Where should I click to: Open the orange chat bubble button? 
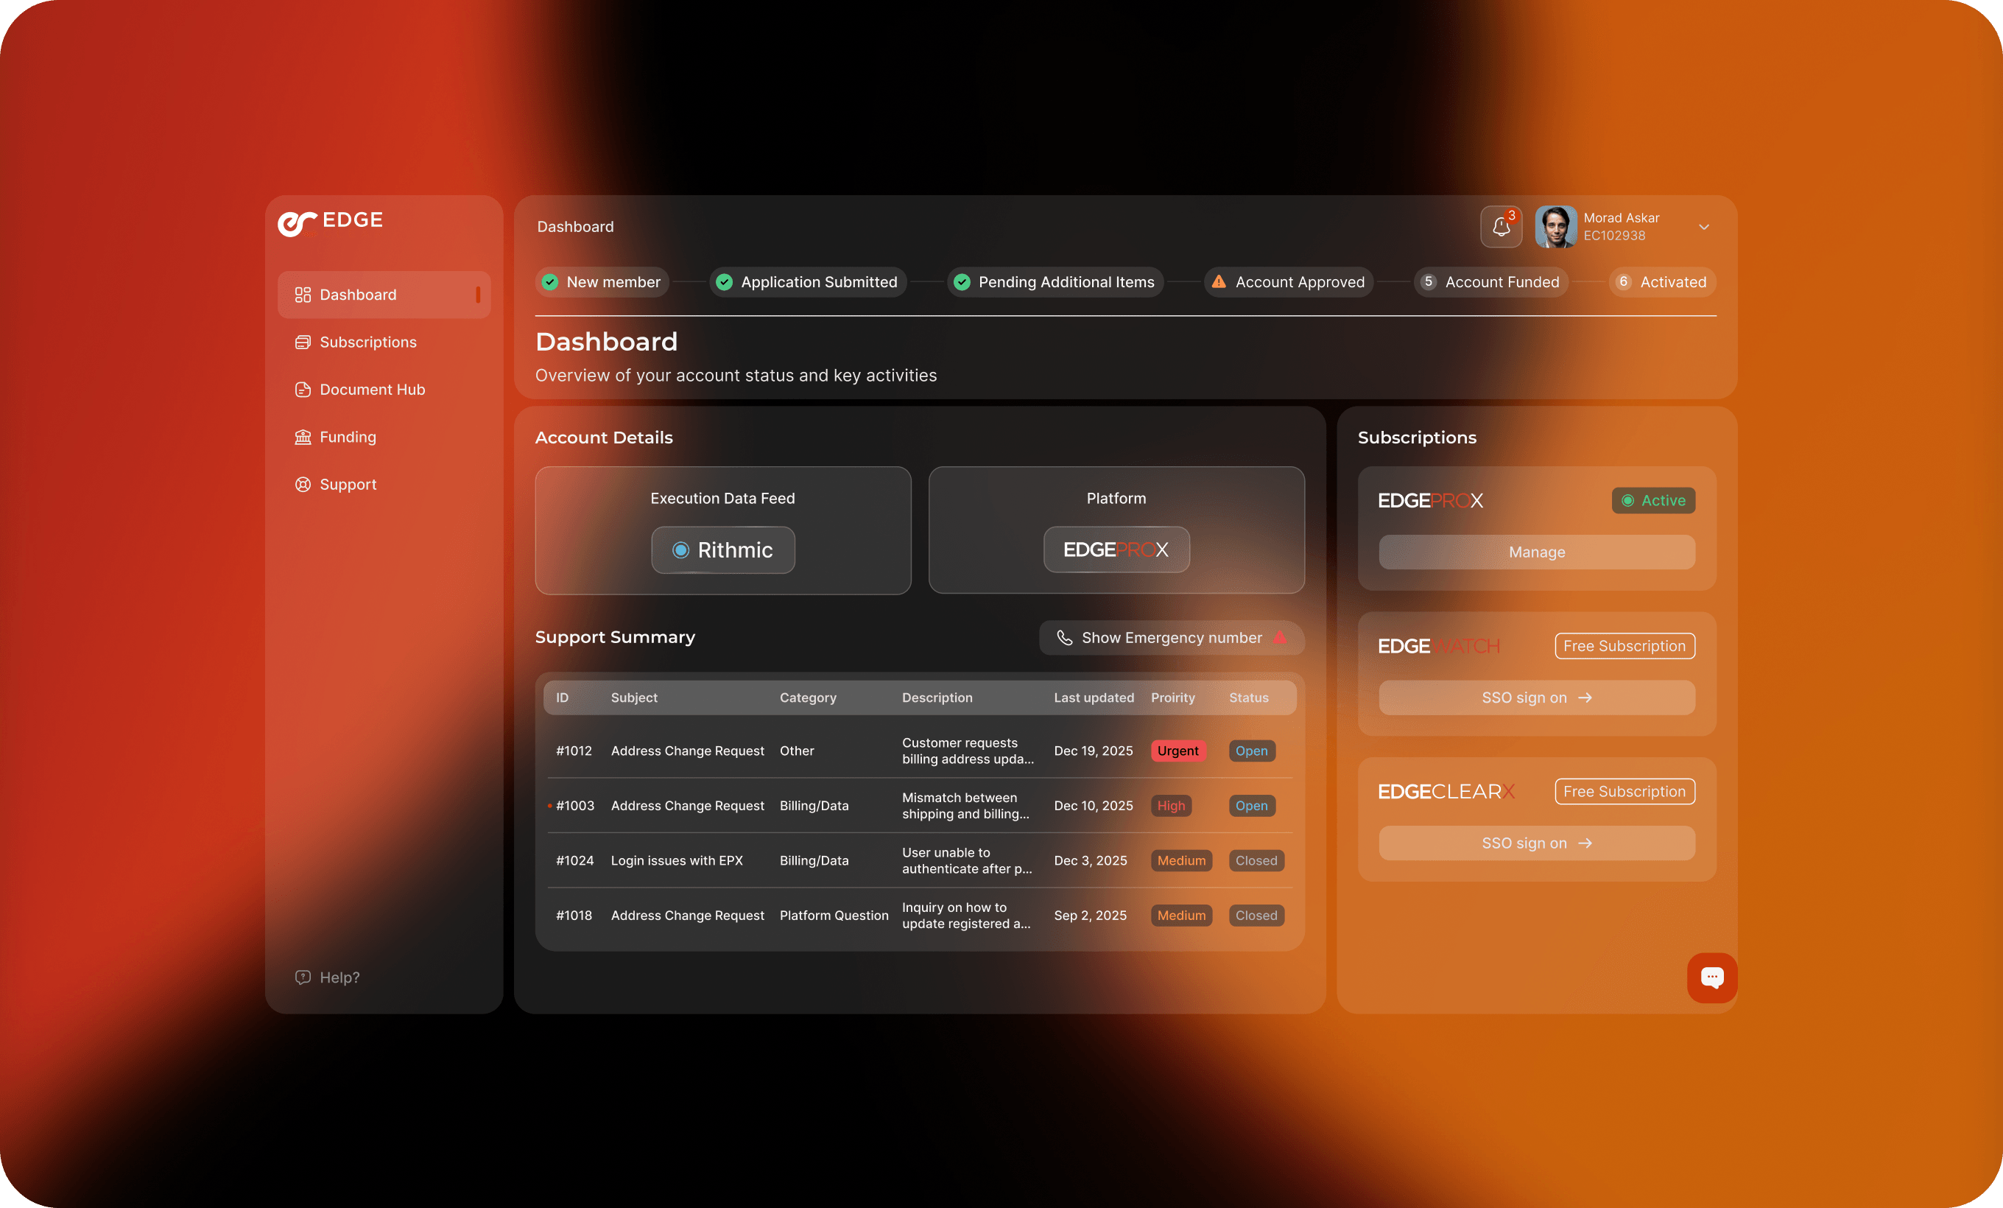point(1712,978)
